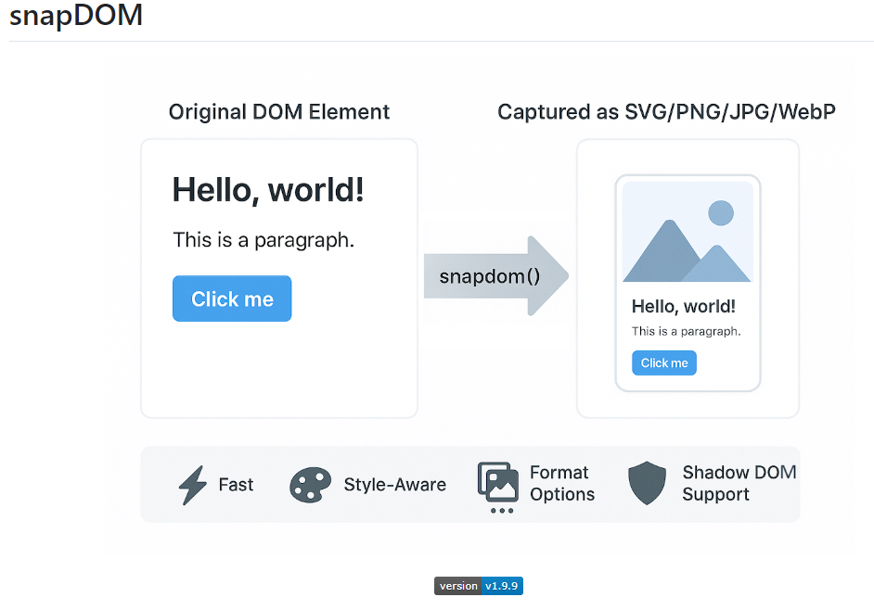Click the grey "version" badge label
Image resolution: width=874 pixels, height=610 pixels.
click(458, 586)
